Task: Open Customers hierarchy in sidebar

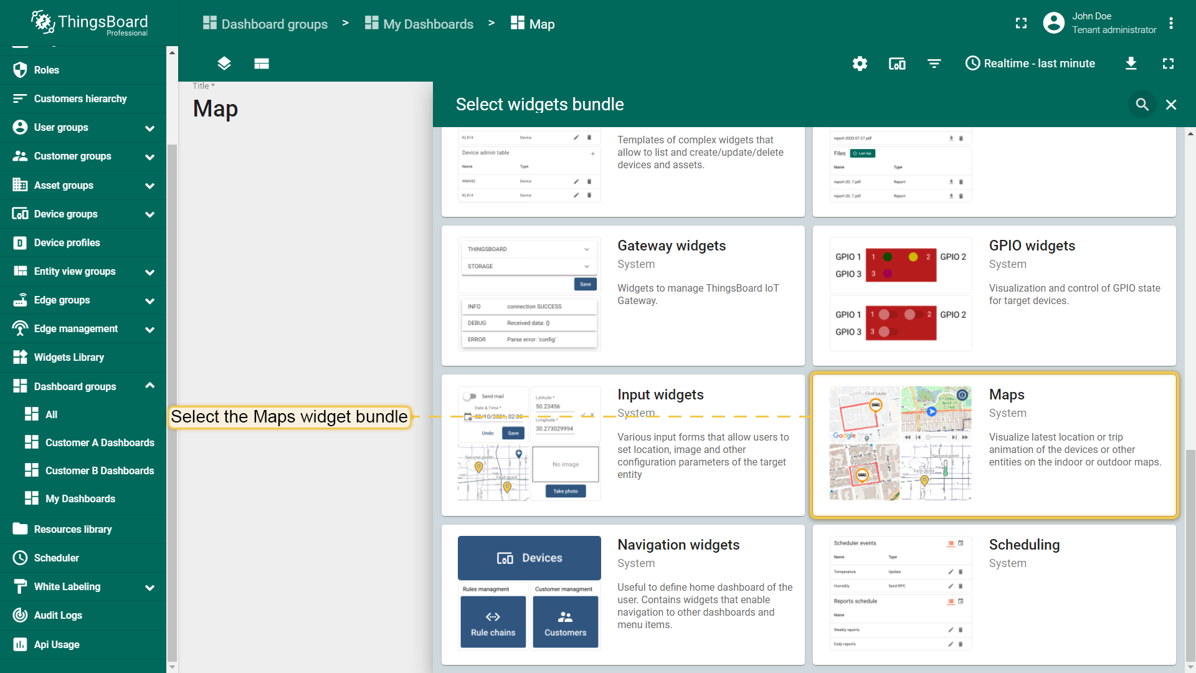Action: coord(83,98)
